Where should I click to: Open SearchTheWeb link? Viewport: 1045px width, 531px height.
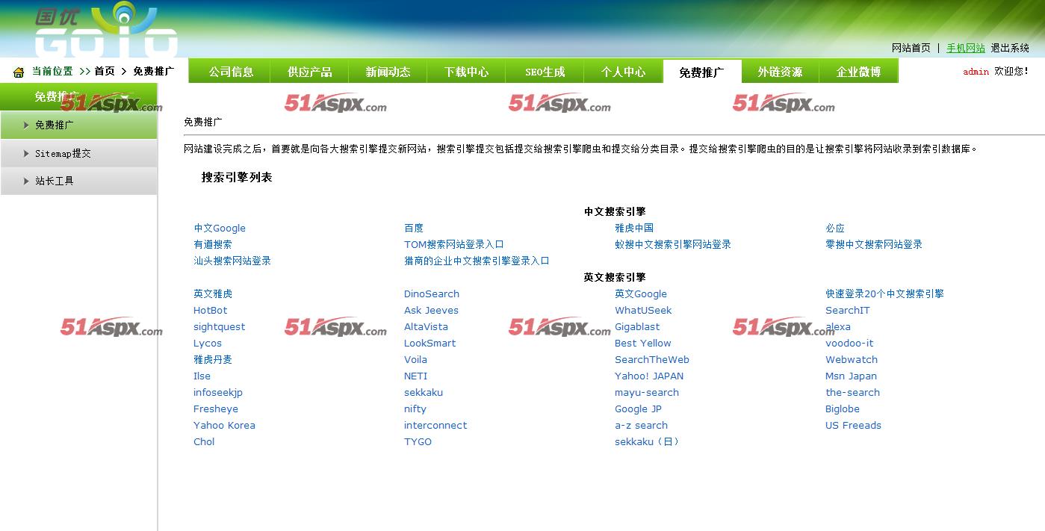pos(652,360)
